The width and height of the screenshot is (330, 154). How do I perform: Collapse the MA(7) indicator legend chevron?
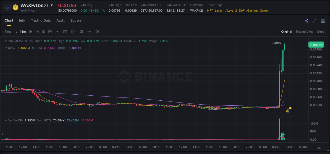tap(6, 48)
